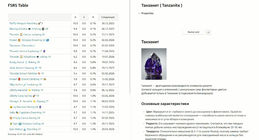259x140 pixels.
Task: Click the statistics chart icon beside Review card
Action: pyautogui.click(x=208, y=32)
